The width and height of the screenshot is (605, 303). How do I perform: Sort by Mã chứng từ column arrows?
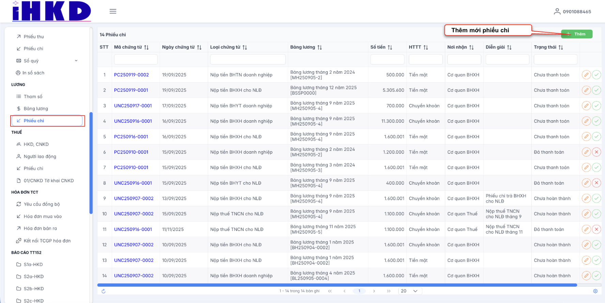[x=146, y=47]
